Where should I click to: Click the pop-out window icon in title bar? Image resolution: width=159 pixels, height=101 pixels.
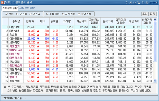point(139,2)
